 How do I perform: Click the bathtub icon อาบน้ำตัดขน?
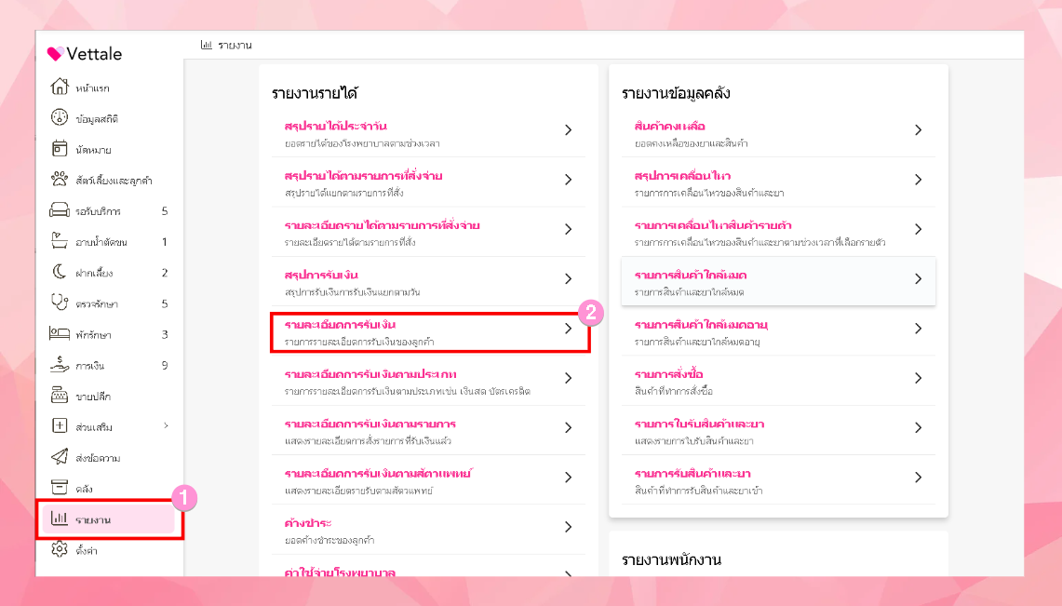(x=60, y=242)
